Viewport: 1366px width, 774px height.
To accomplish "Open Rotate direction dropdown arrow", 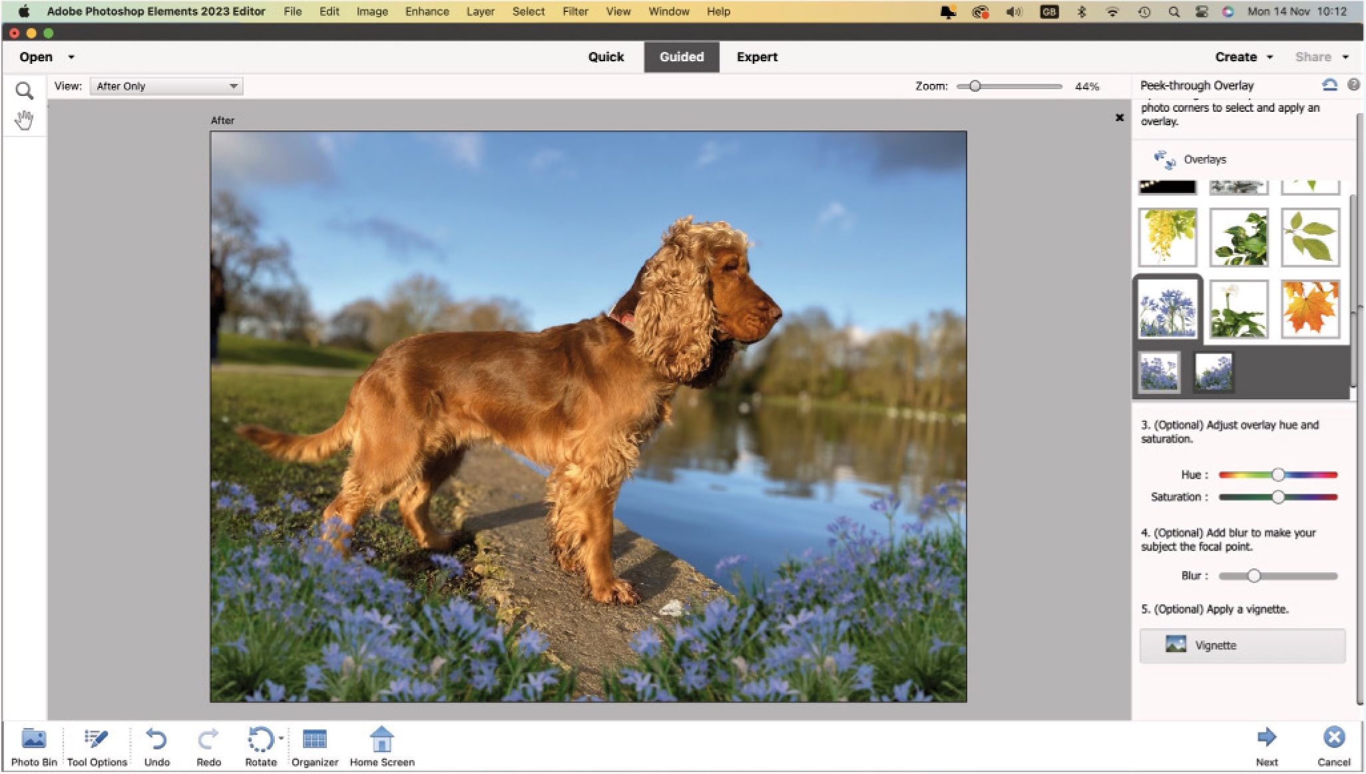I will point(281,738).
